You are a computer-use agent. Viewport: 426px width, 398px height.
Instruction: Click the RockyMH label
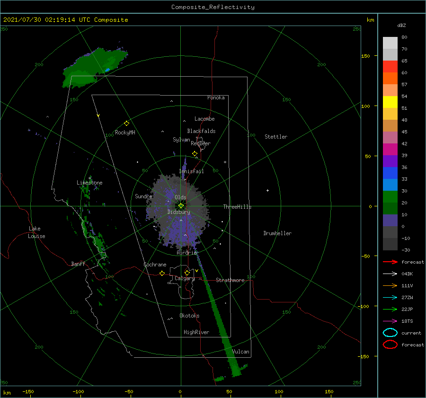[x=125, y=133]
